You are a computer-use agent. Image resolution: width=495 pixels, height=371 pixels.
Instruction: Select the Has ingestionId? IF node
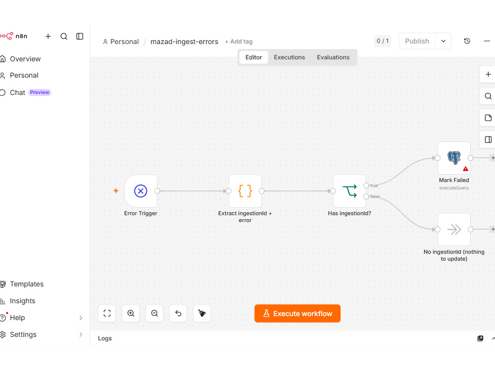pos(350,191)
